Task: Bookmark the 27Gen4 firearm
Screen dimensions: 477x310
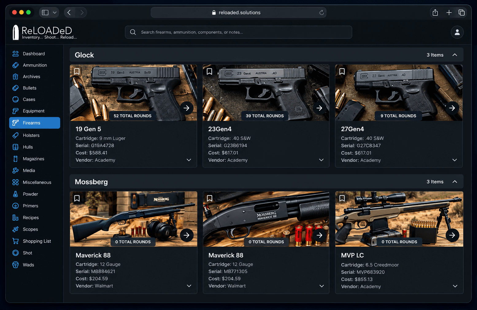Action: tap(342, 71)
